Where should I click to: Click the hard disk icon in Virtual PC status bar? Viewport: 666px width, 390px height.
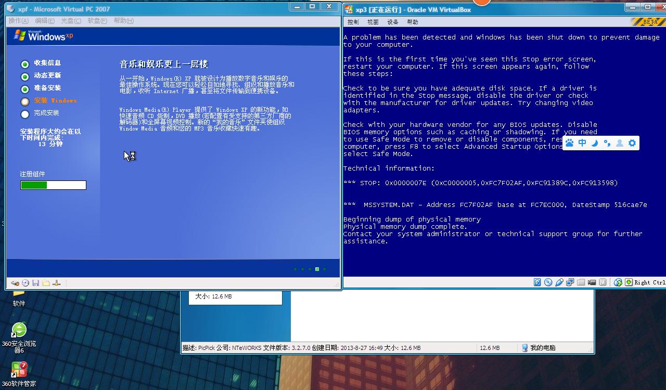pos(15,283)
